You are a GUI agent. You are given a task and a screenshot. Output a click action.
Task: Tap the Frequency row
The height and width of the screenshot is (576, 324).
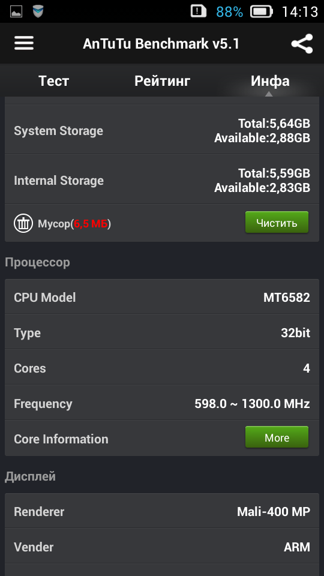pos(162,403)
